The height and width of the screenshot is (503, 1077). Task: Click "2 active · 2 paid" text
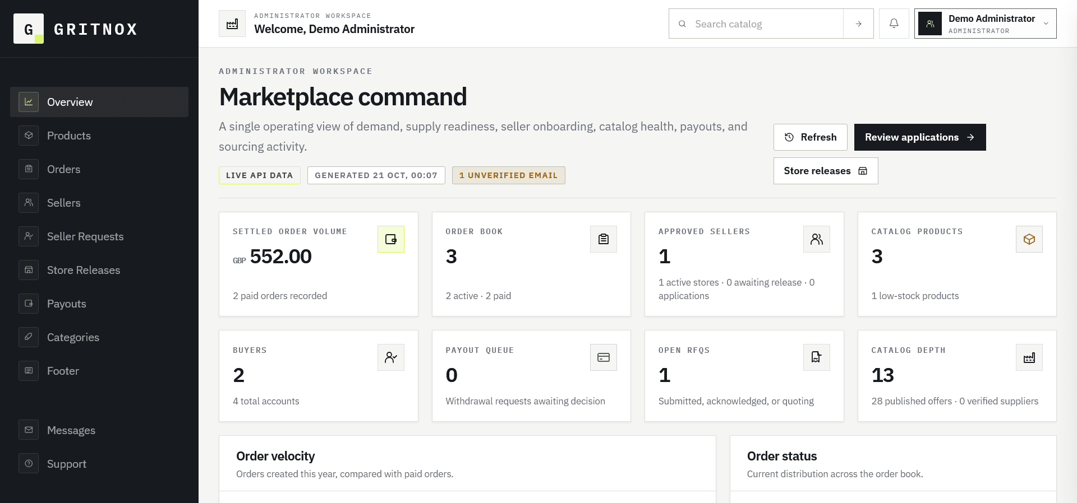tap(478, 296)
